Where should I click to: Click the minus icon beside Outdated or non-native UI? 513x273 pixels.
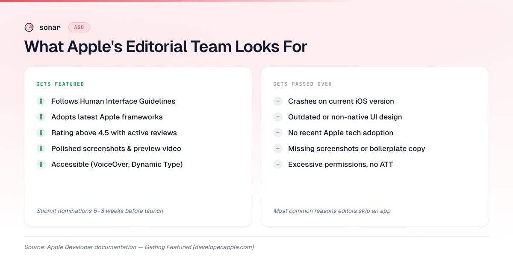pos(278,117)
